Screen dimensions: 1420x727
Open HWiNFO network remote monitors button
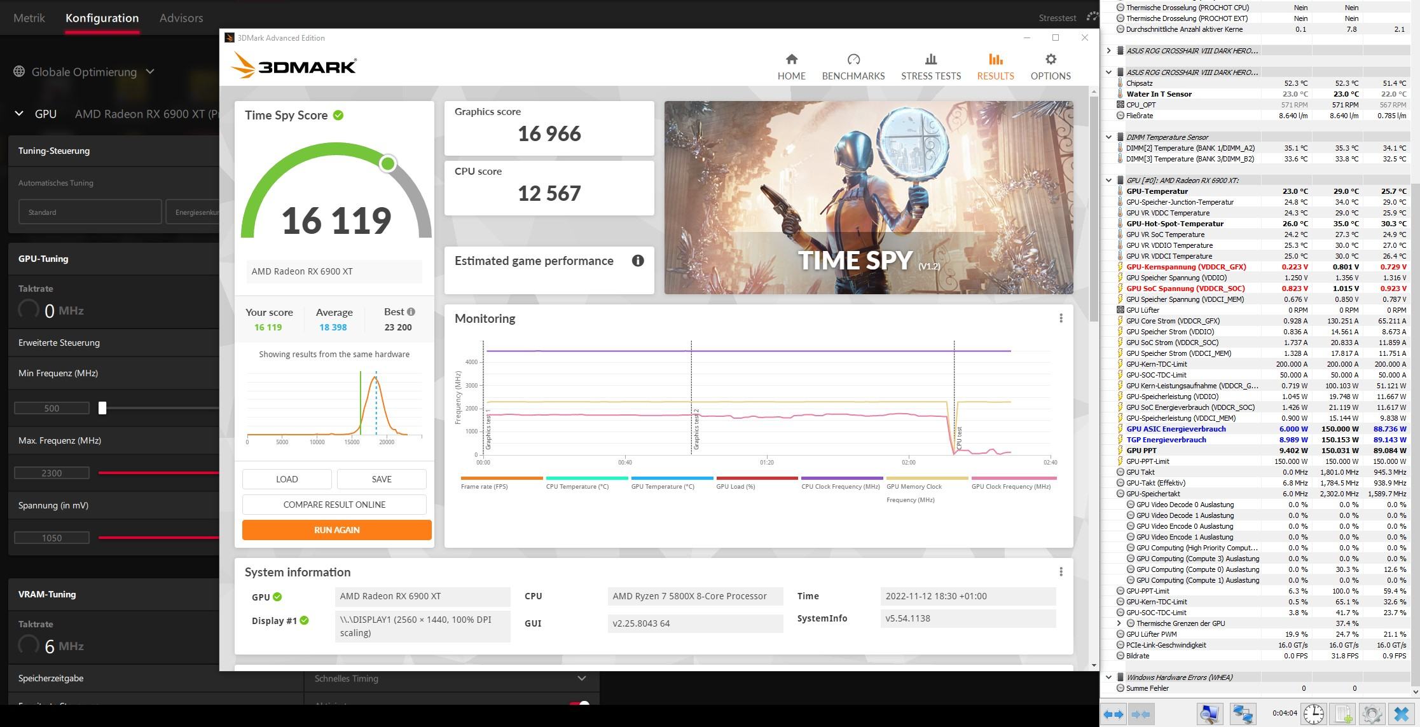point(1243,714)
